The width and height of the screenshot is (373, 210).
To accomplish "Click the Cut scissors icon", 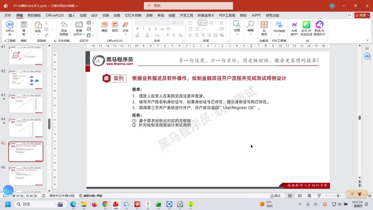I will (46, 23).
